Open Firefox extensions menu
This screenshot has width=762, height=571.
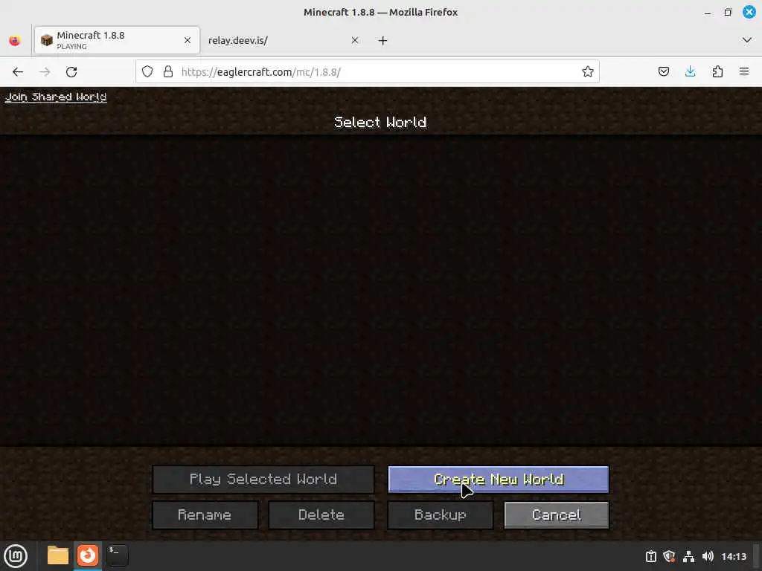click(717, 72)
